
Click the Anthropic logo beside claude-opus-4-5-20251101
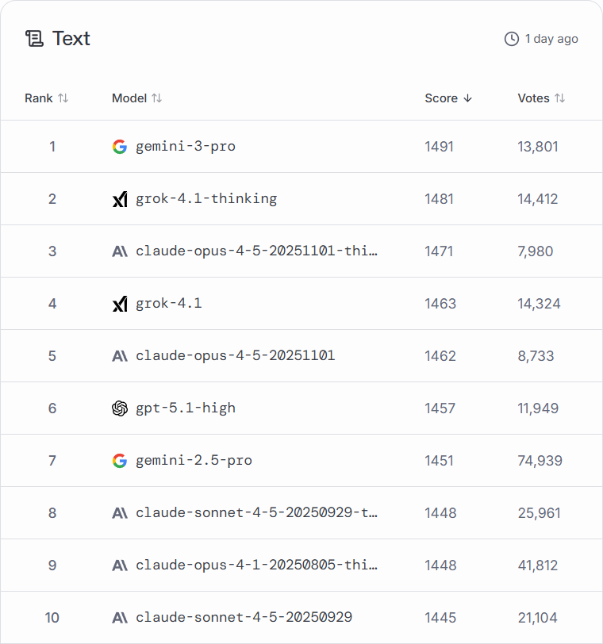(120, 356)
